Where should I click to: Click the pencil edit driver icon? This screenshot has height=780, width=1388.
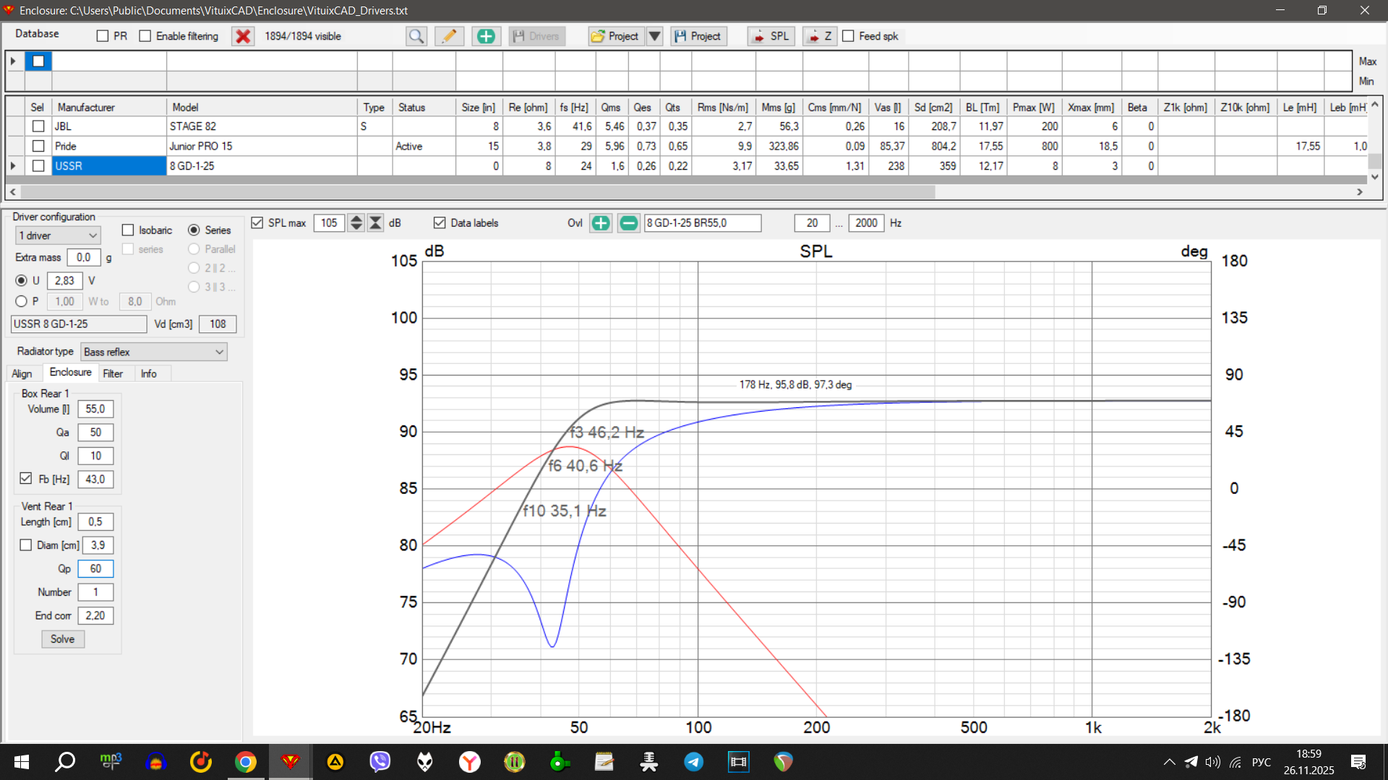[449, 36]
